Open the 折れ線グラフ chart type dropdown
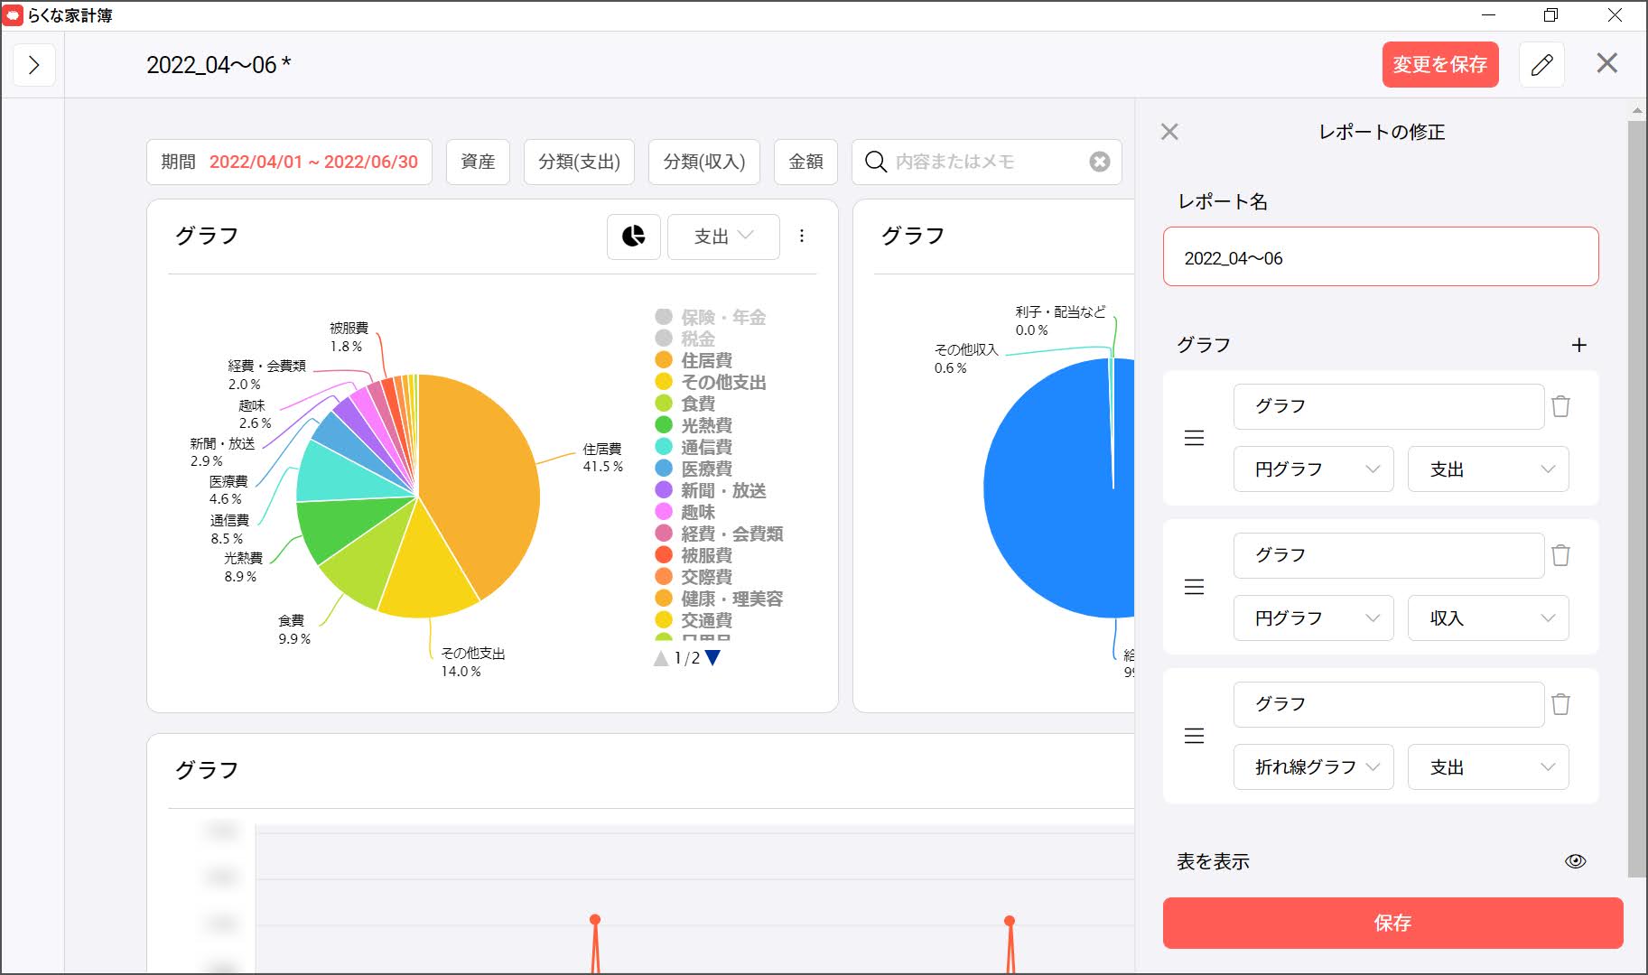 [x=1314, y=767]
